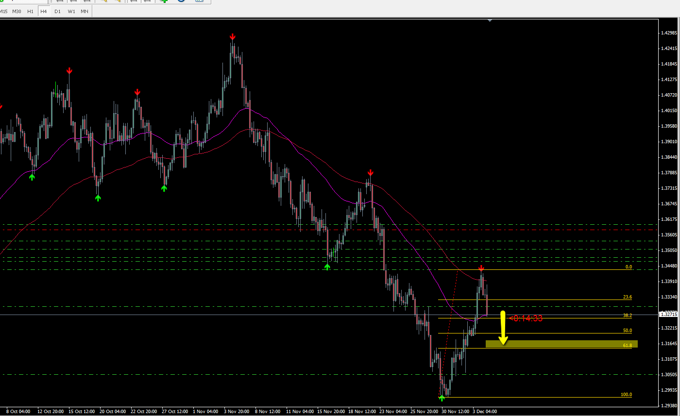Screen dimensions: 680x416
Task: Click the 30 Nov 12:00 time label
Action: tap(455, 412)
